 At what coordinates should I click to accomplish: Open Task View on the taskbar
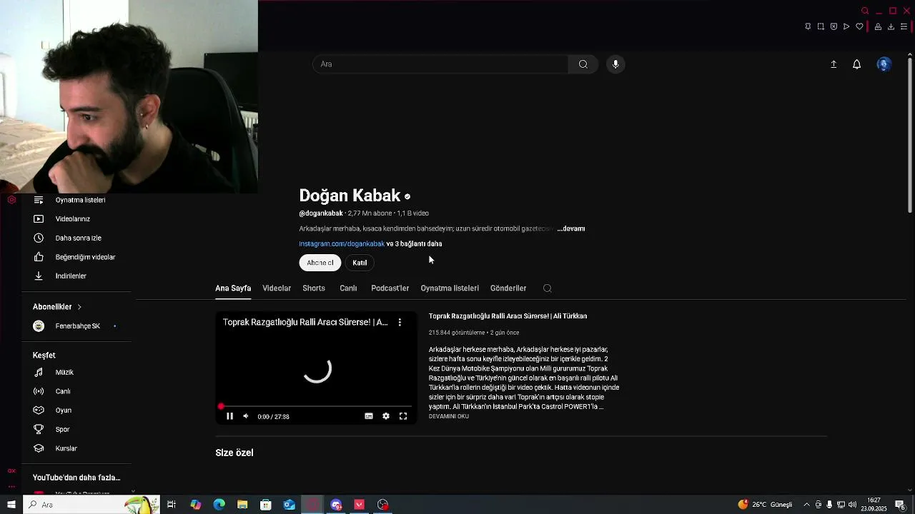[172, 505]
